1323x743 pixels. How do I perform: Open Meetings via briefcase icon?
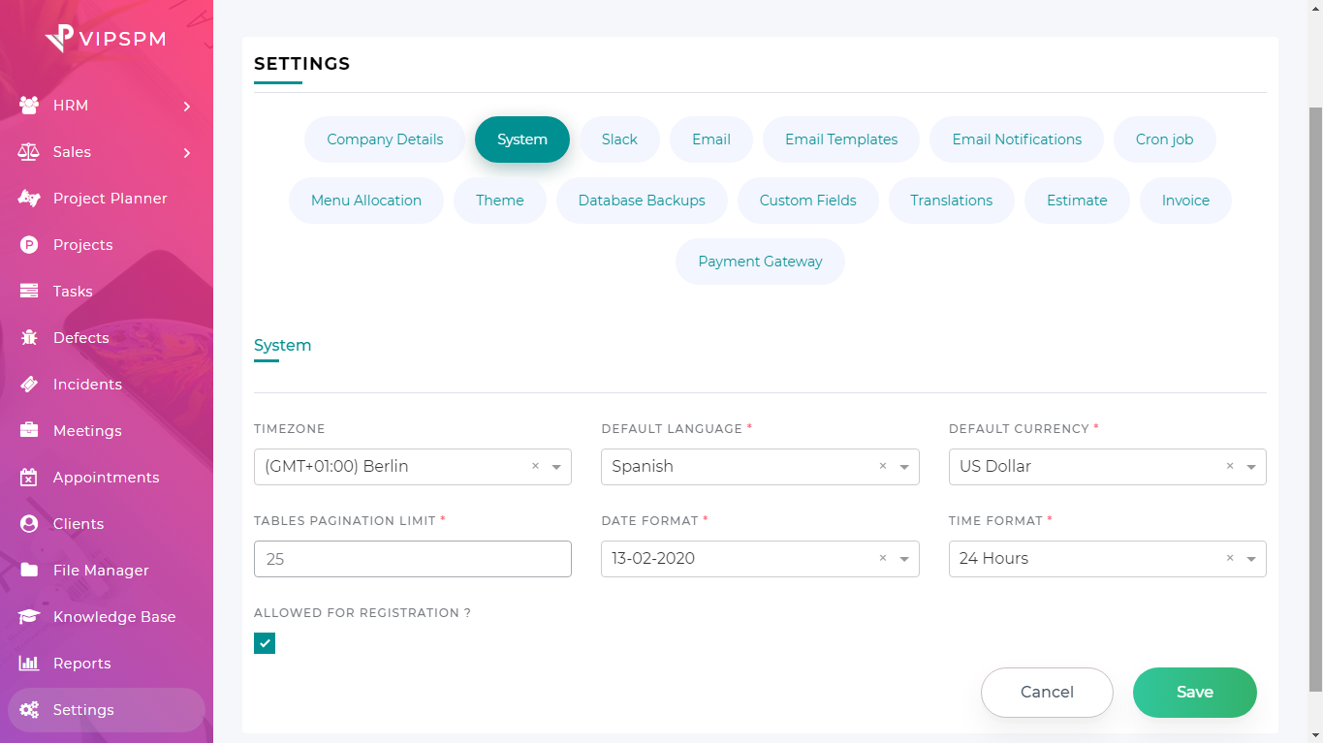click(x=29, y=431)
